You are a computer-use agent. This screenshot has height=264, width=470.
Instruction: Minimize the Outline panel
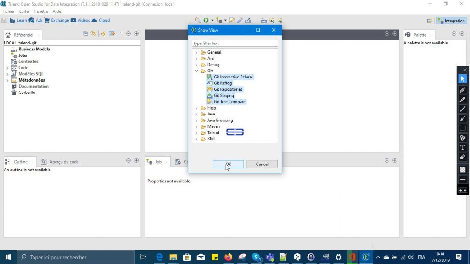(129, 160)
